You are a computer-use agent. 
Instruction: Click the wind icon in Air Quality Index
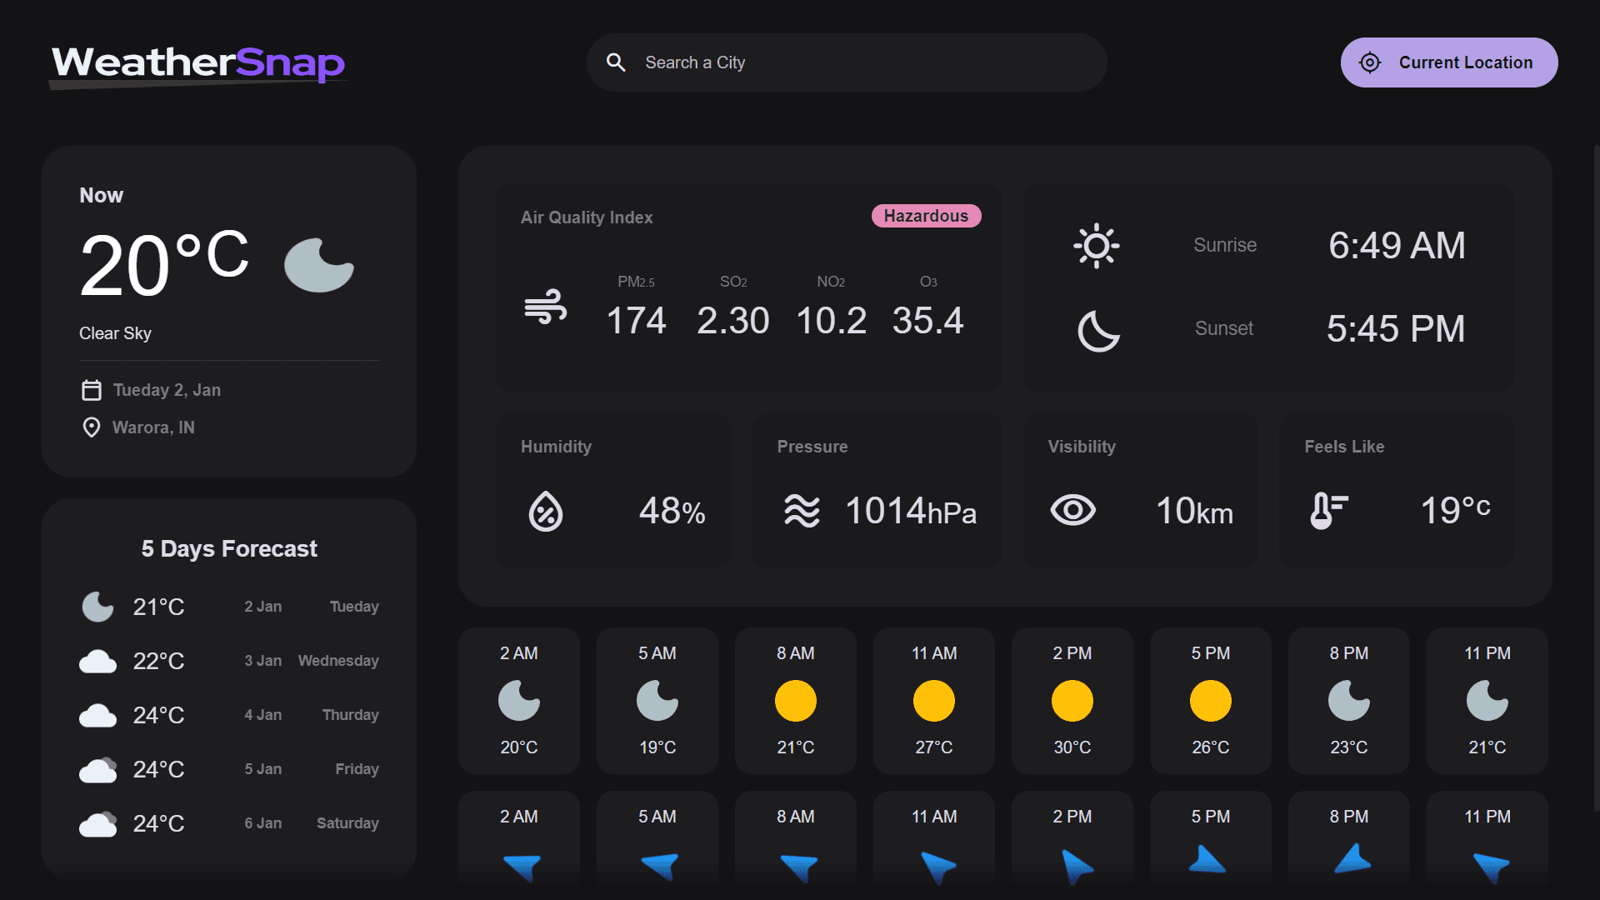click(546, 310)
